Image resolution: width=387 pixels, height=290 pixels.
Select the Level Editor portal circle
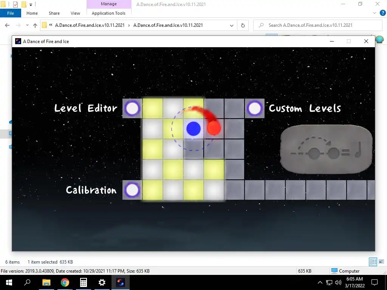(x=132, y=108)
